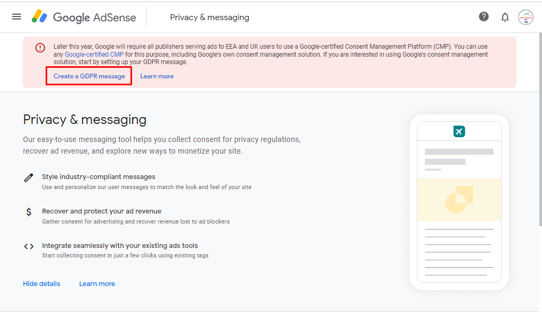Click 'Recover and protect your ad revenue'
The image size is (542, 312).
pos(102,211)
